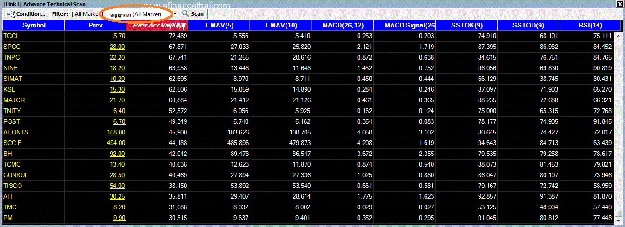Sort by the Prev column header
Image resolution: width=625 pixels, height=227 pixels.
tap(95, 25)
